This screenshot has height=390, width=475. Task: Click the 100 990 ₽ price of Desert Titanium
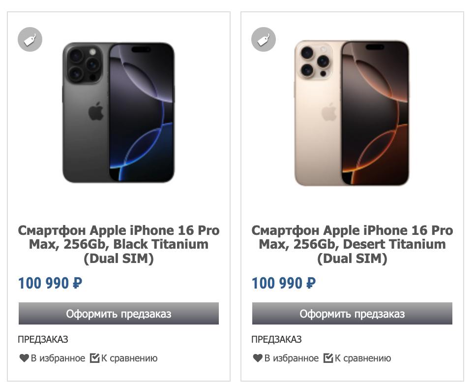click(x=284, y=284)
